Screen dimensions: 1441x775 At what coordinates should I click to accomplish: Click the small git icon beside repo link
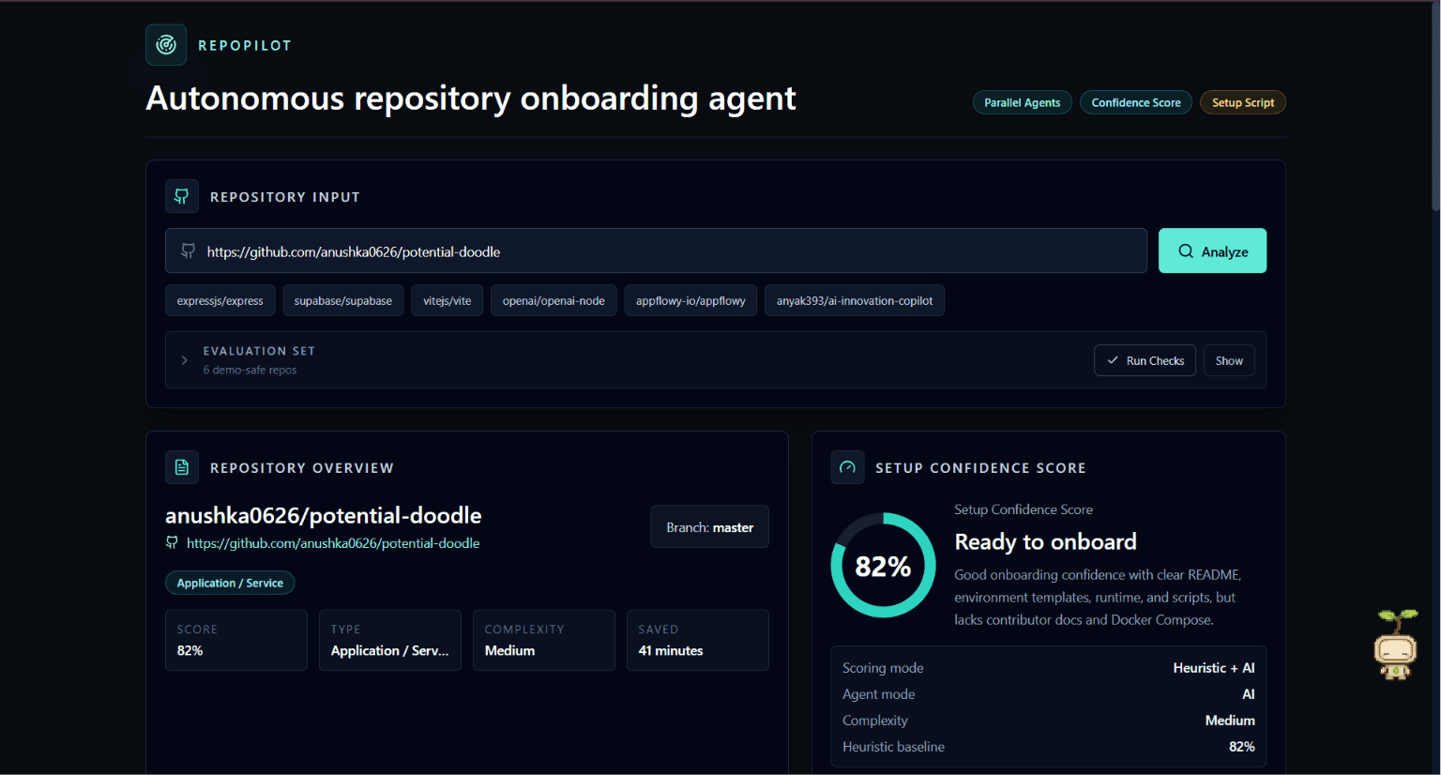pyautogui.click(x=172, y=542)
